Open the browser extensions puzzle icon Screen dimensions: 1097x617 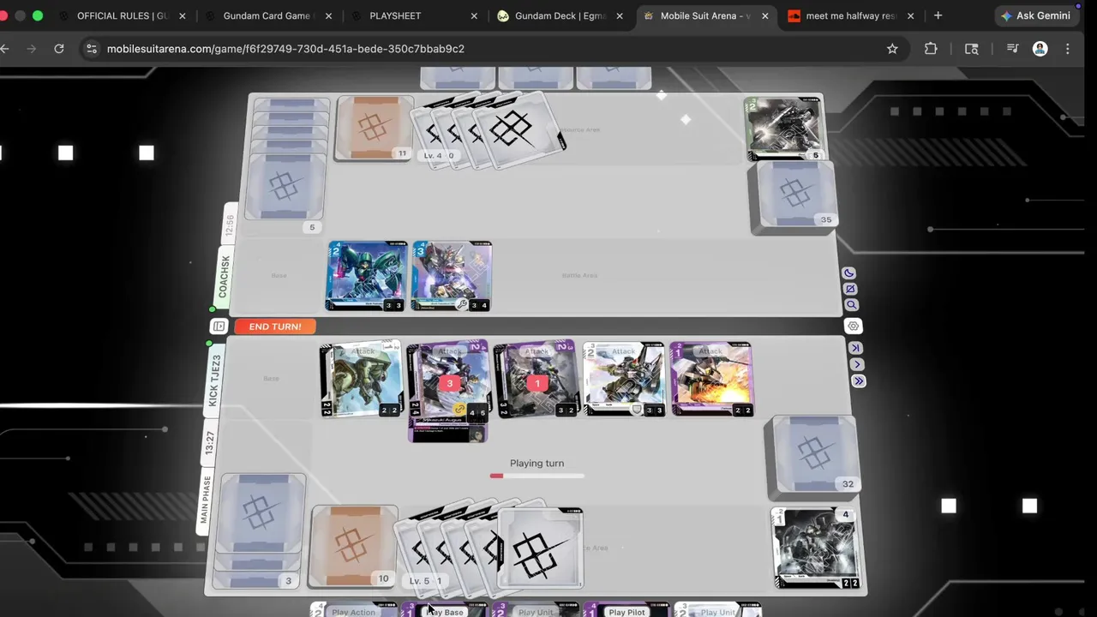[x=931, y=49]
